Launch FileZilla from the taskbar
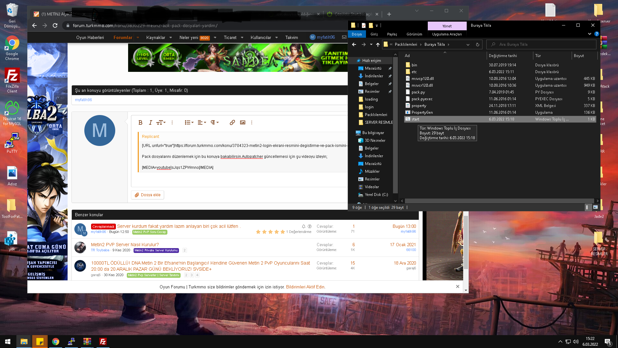Viewport: 618px width, 348px height. (x=103, y=342)
